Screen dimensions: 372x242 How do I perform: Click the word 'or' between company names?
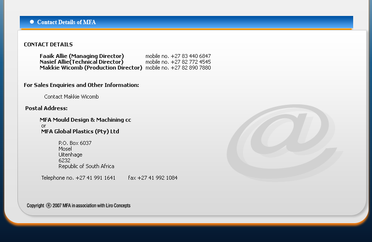point(43,126)
